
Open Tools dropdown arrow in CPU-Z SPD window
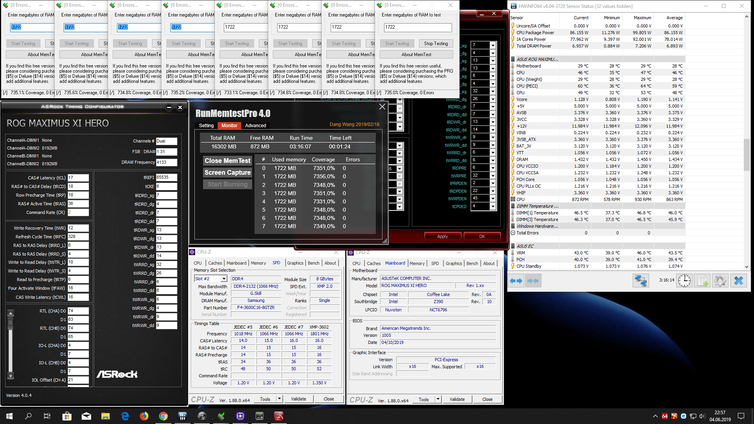pyautogui.click(x=279, y=399)
